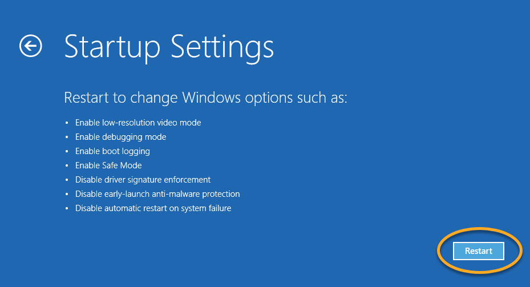
Task: Click the bullet beside 'Enable low-resolution video mode'
Action: coord(67,123)
